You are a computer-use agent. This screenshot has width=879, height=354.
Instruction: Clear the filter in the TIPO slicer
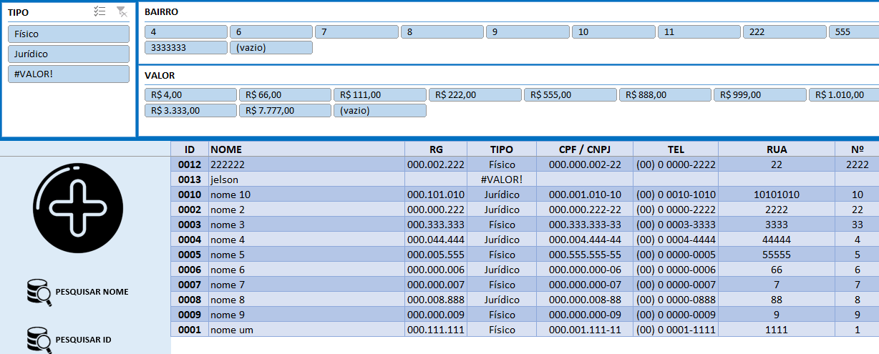[x=122, y=11]
